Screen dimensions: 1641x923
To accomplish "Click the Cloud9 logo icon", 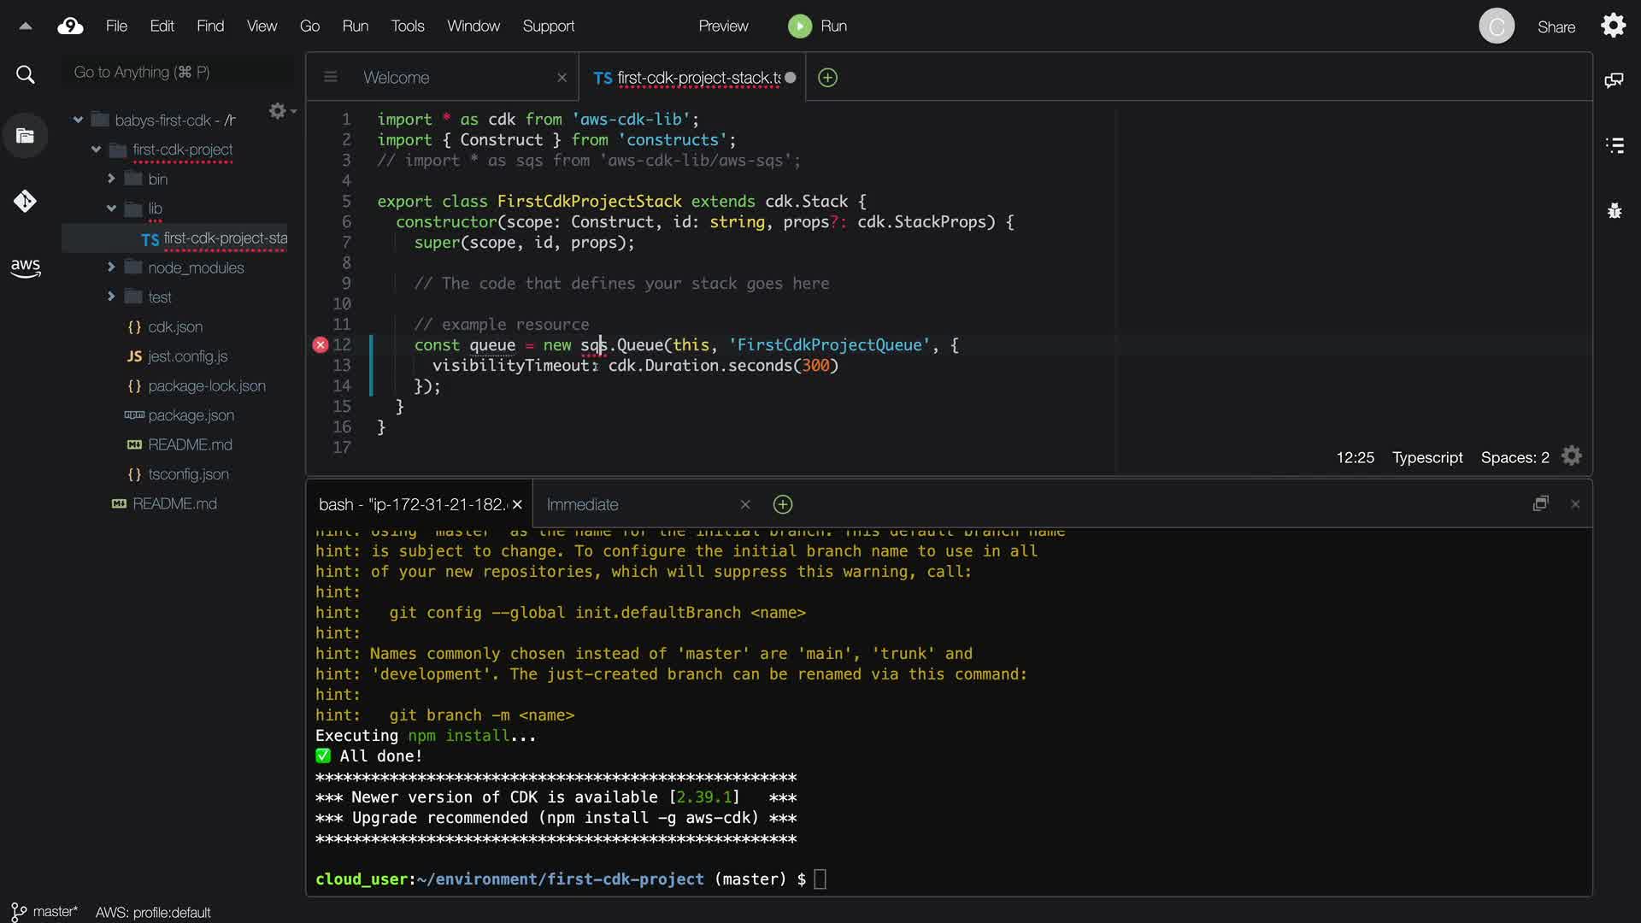I will click(x=70, y=26).
